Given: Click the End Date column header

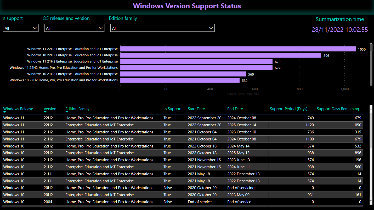Looking at the screenshot, I should (235, 109).
